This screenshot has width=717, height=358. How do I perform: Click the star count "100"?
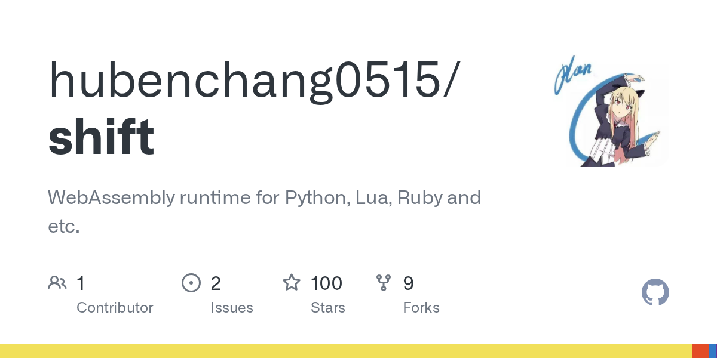coord(326,283)
